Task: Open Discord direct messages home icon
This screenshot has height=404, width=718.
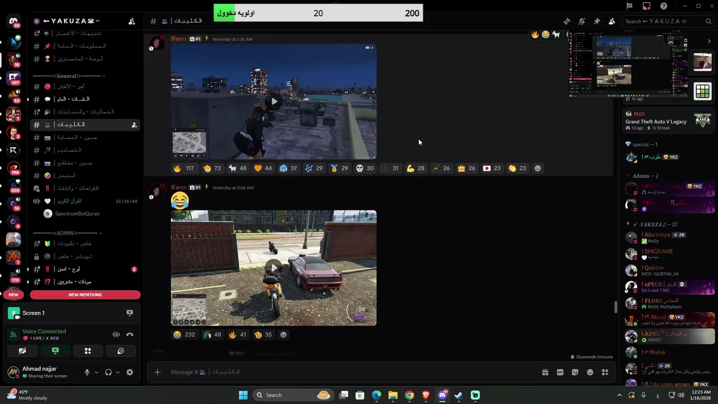Action: (13, 21)
